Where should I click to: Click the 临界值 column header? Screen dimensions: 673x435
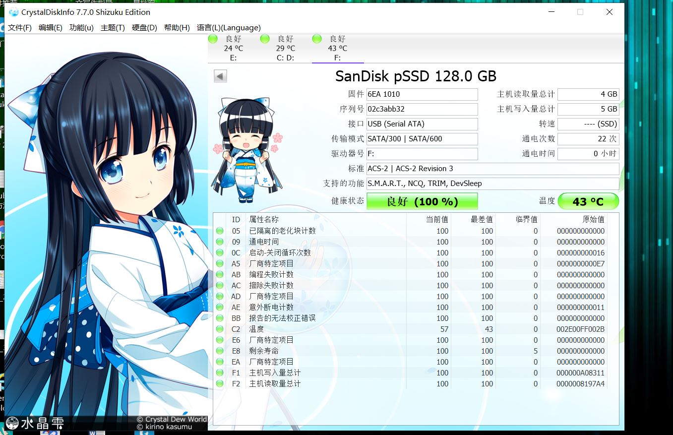coord(518,219)
